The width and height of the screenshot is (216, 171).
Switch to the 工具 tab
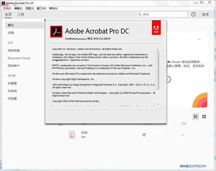[x=21, y=15]
